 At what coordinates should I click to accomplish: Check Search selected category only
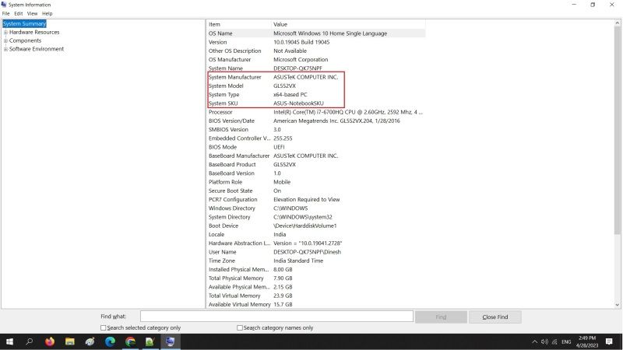tap(104, 327)
